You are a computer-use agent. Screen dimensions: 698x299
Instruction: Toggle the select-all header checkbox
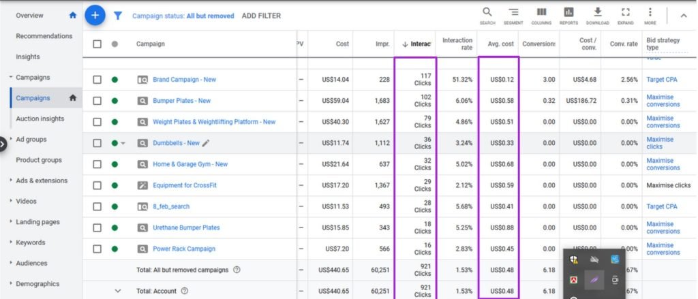97,44
